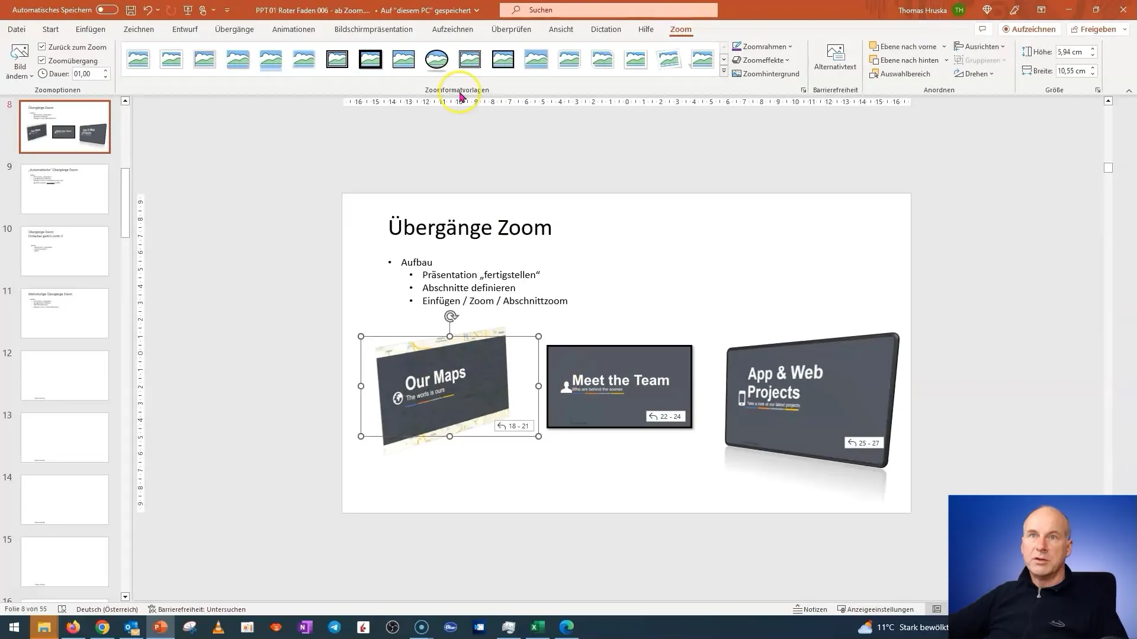This screenshot has height=639, width=1137.
Task: Select the Übergänge ribbon tab
Action: click(x=235, y=29)
